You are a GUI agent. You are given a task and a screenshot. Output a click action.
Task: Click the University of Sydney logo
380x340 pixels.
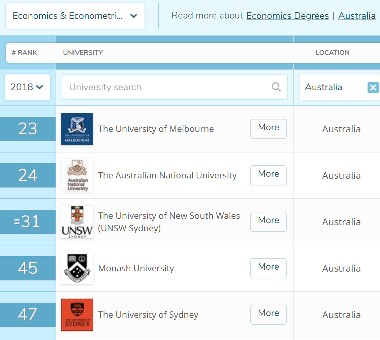77,315
